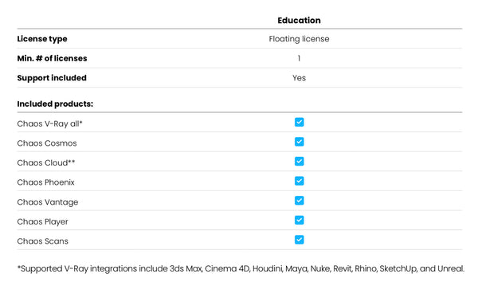Select the Included products heading

[x=55, y=104]
